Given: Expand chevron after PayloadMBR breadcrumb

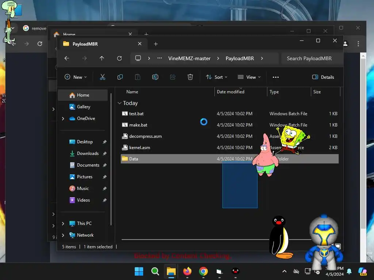Looking at the screenshot, I should (262, 58).
